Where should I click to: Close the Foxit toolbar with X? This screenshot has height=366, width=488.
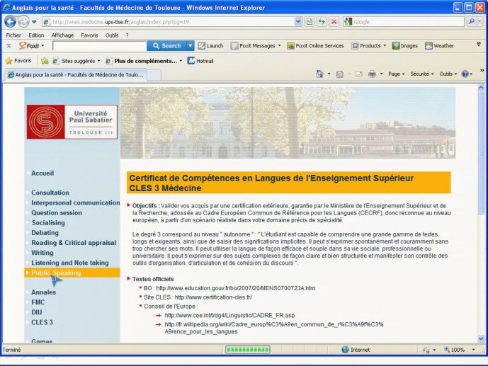(x=8, y=46)
